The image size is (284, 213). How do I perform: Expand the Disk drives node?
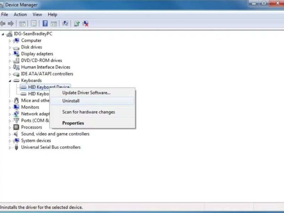pos(10,47)
